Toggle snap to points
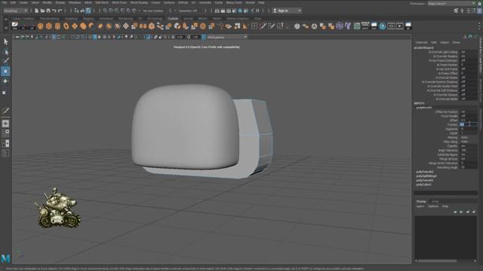 [117, 11]
